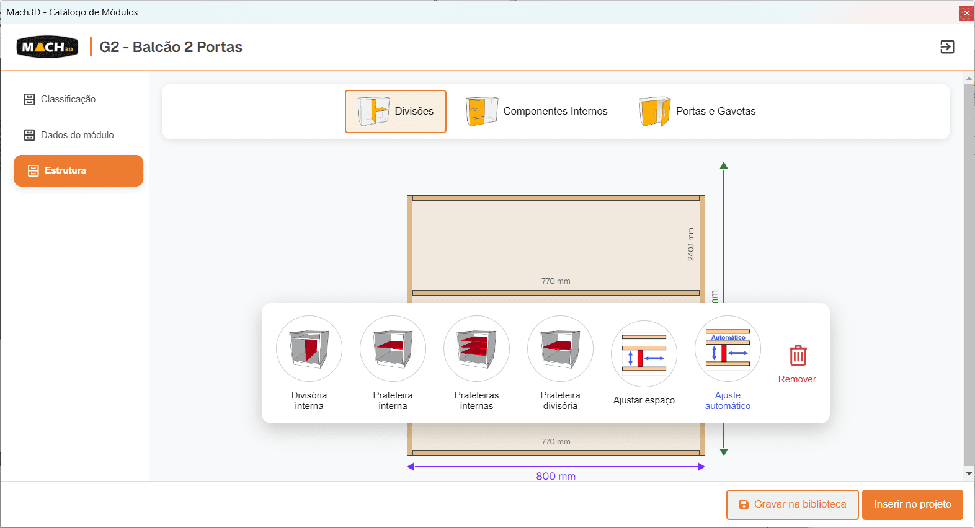975x528 pixels.
Task: Open the Ajustar espaço tool
Action: click(644, 353)
